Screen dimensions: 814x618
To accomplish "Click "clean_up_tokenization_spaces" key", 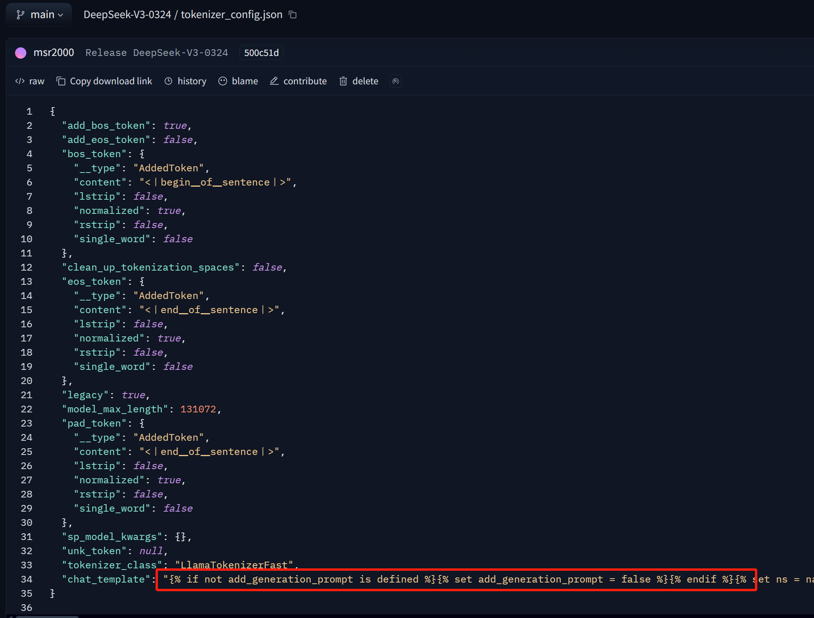I will tap(151, 267).
